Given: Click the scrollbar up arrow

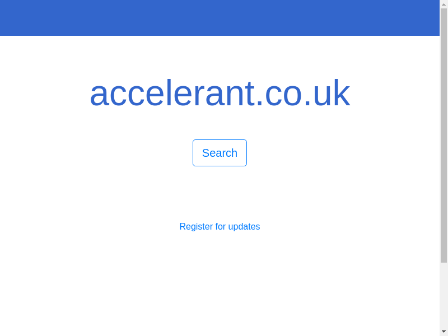Looking at the screenshot, I should point(444,4).
